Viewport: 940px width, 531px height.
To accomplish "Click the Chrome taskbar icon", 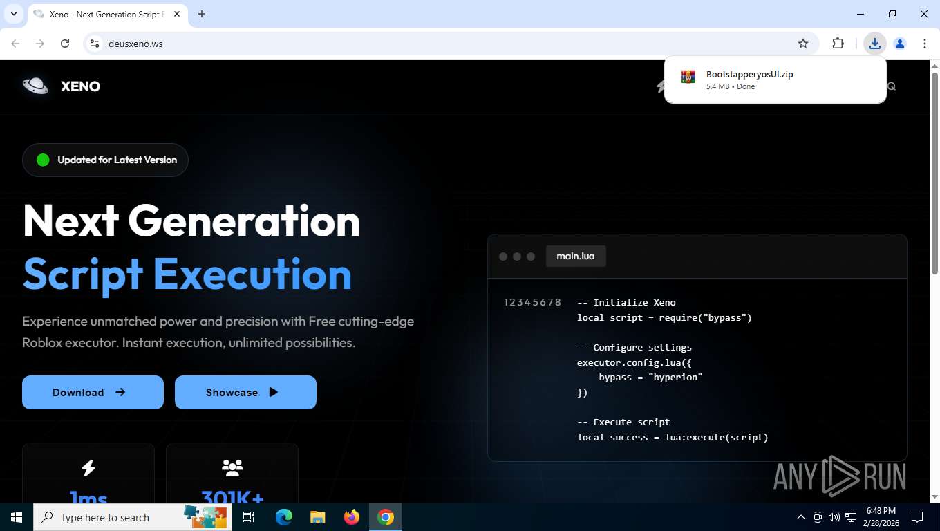I will pos(386,517).
